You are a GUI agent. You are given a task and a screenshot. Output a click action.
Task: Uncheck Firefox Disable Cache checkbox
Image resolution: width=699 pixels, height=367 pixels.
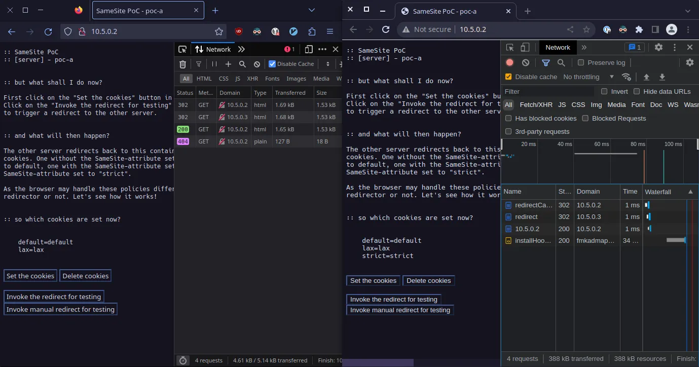[x=272, y=64]
